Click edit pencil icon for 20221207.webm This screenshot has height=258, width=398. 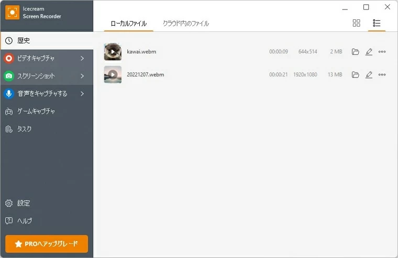click(369, 75)
